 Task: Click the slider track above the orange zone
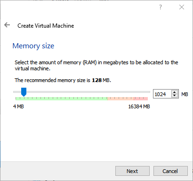121,92
